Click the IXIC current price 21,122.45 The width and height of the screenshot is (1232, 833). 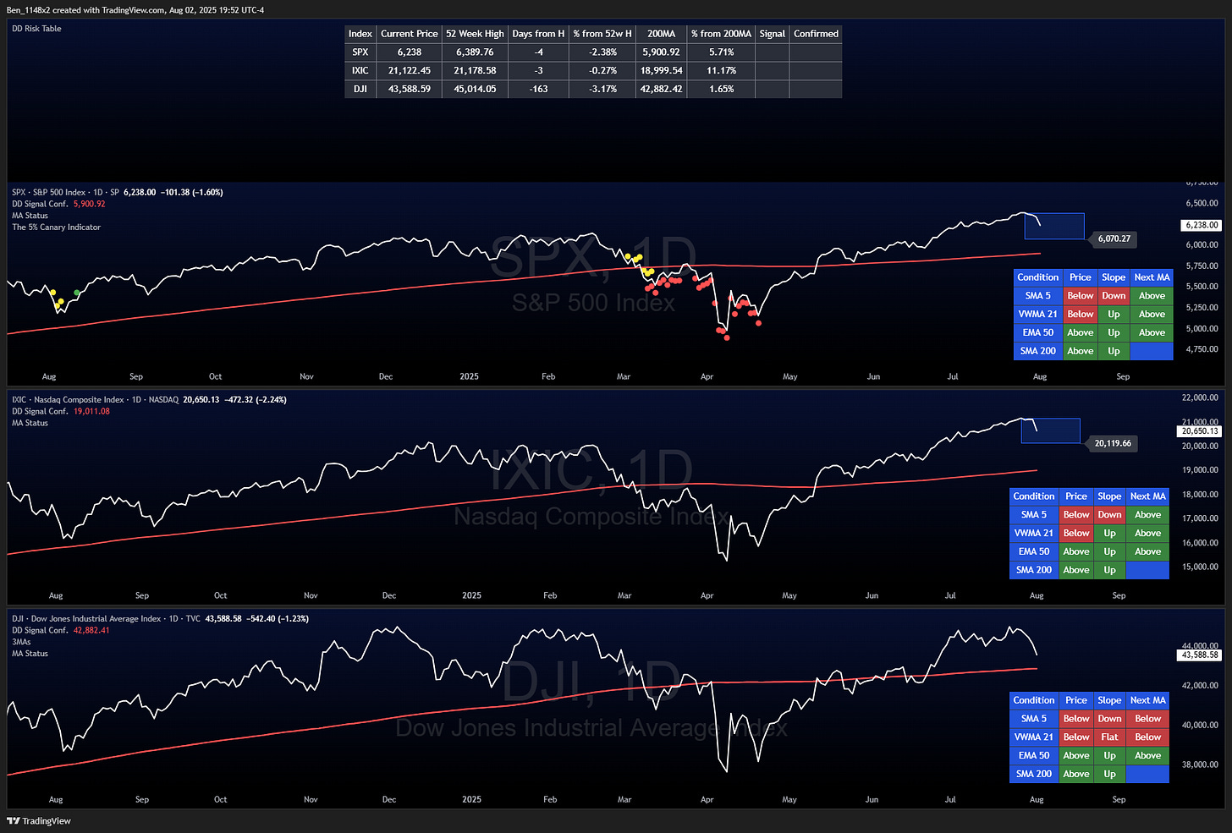pos(410,71)
